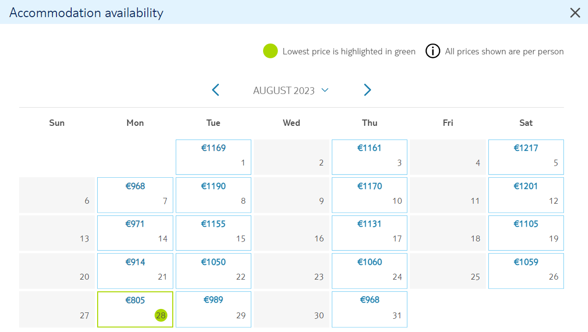Go to the previous month
The image size is (588, 332).
215,90
